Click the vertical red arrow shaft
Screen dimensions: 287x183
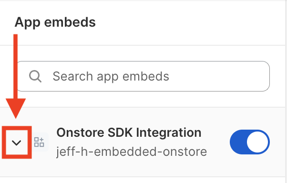(x=16, y=66)
